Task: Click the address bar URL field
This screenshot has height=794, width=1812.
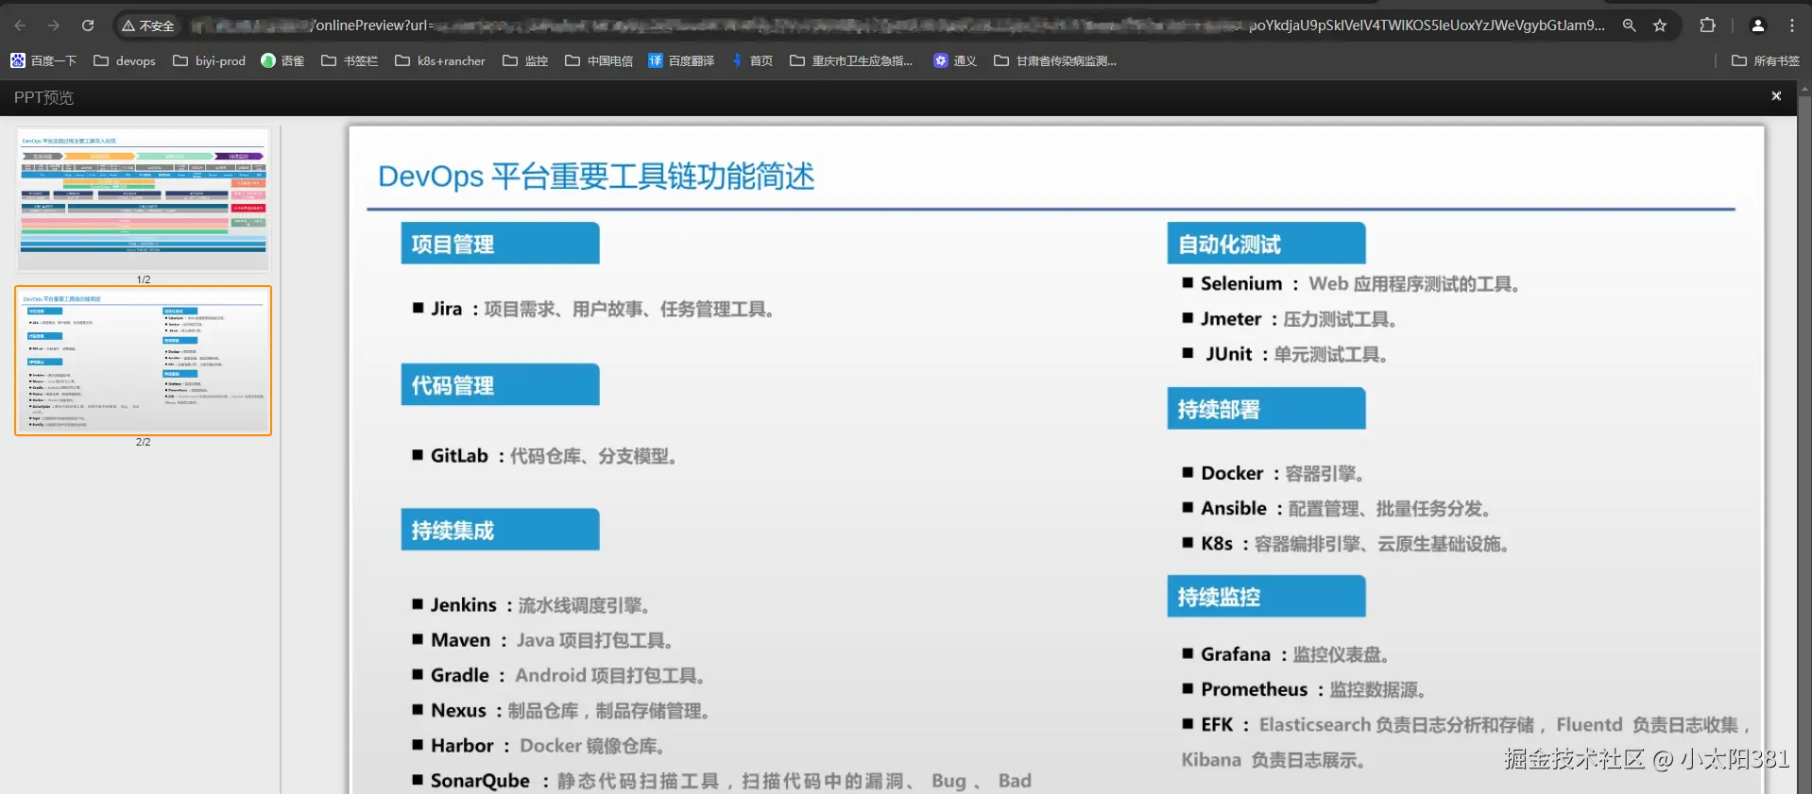Action: pos(897,25)
